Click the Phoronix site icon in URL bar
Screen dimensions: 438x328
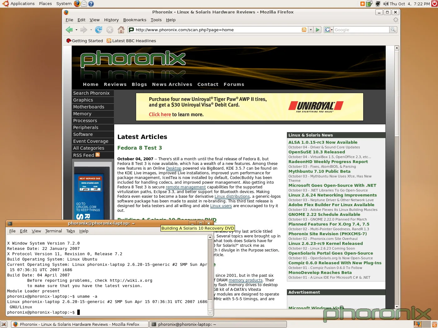click(x=131, y=30)
